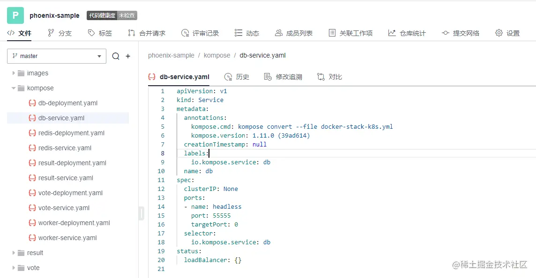Select the db-service.yaml file view tab
Viewport: 536px width, 278px height.
(x=179, y=77)
